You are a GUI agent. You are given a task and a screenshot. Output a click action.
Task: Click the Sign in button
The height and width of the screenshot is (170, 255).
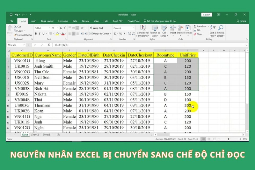207,15
